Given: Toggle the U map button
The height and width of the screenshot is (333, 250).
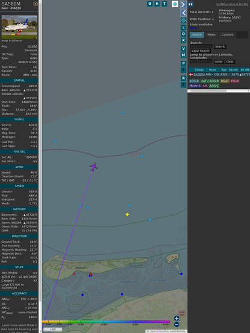Looking at the screenshot, I should tap(150, 4).
